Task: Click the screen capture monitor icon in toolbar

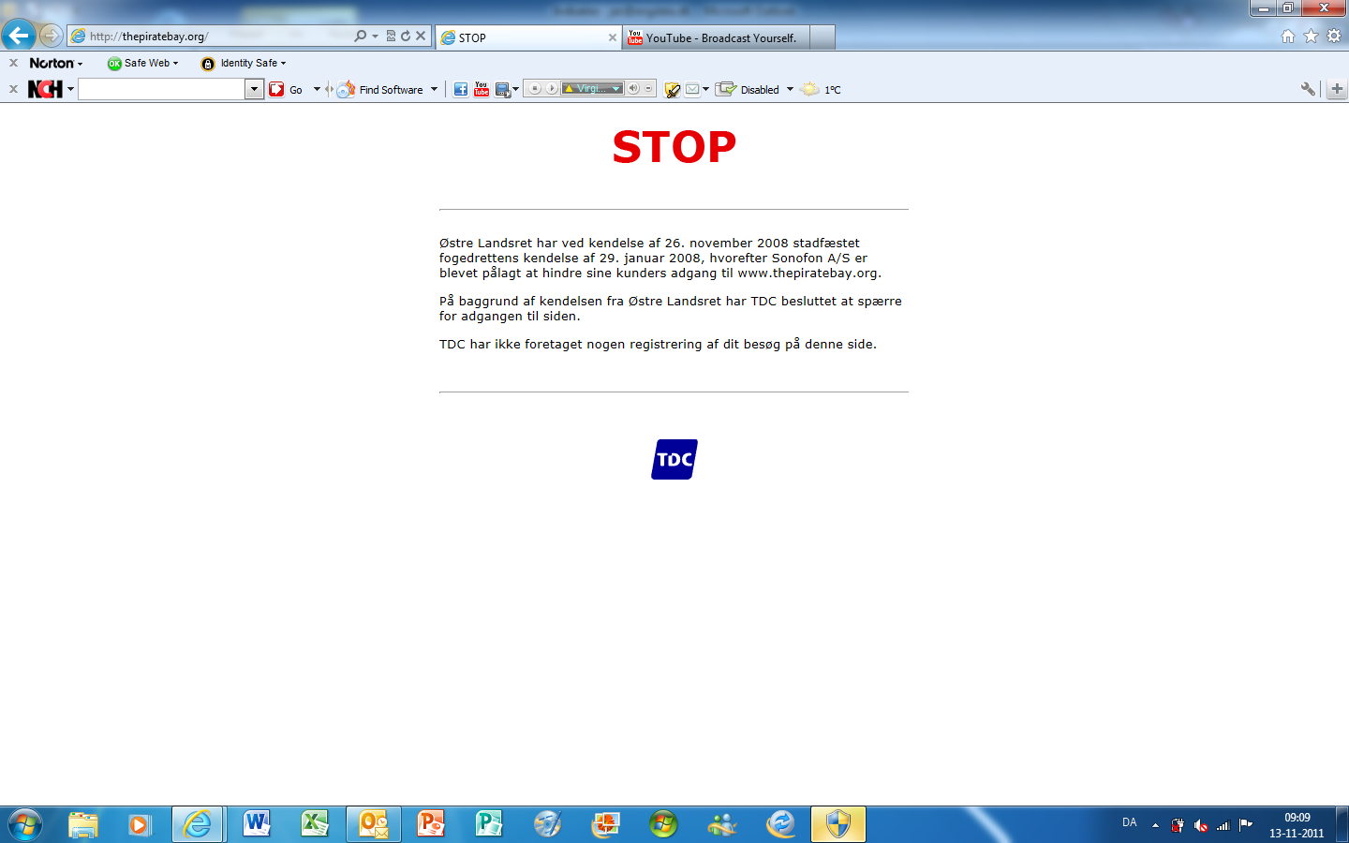Action: 503,90
